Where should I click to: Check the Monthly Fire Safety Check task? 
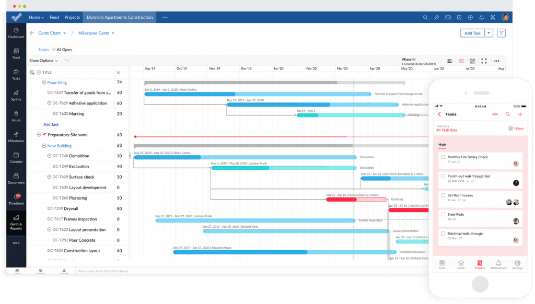[x=443, y=157]
